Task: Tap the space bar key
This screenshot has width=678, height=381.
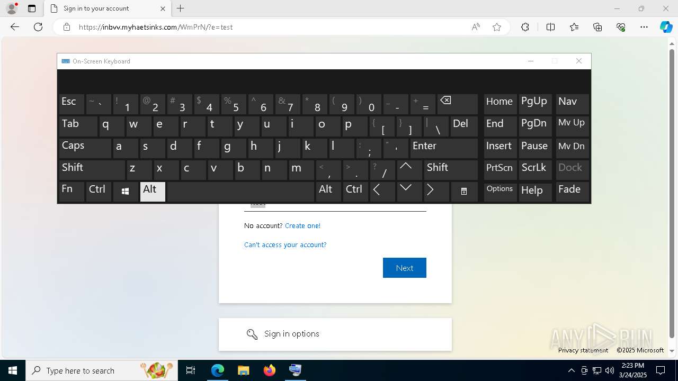Action: click(x=240, y=192)
